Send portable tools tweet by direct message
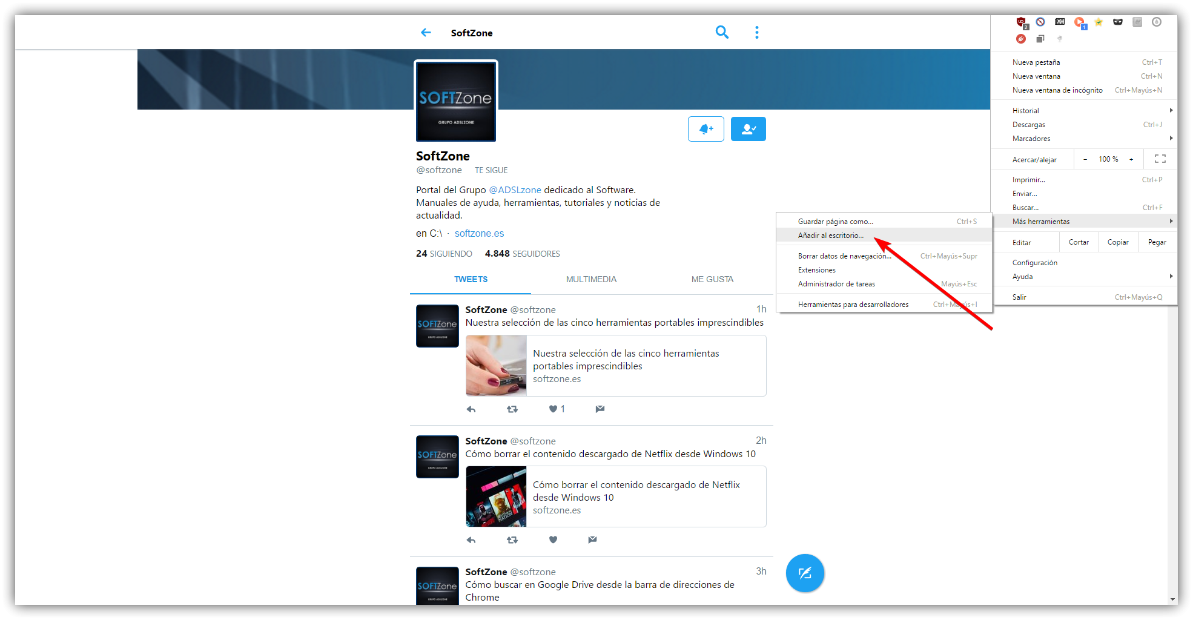Screen dimensions: 1193x620 coord(600,409)
